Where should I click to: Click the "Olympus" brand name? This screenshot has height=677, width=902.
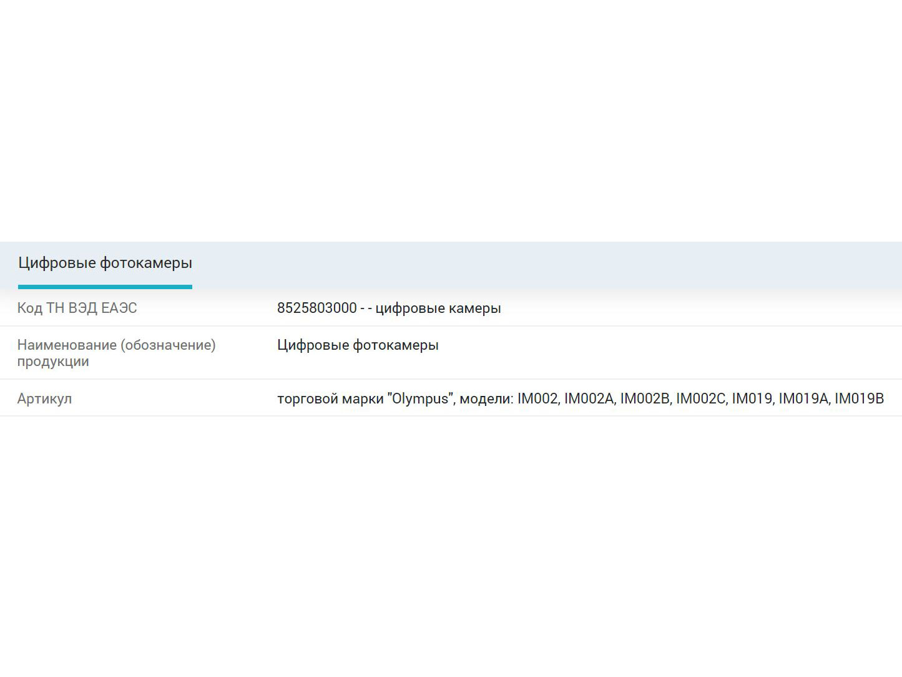tap(420, 398)
